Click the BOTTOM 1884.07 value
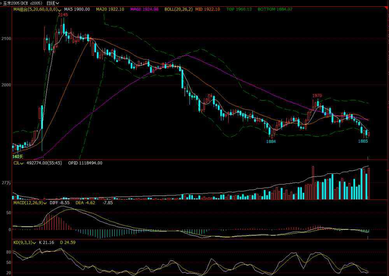389x276 pixels. (x=275, y=9)
